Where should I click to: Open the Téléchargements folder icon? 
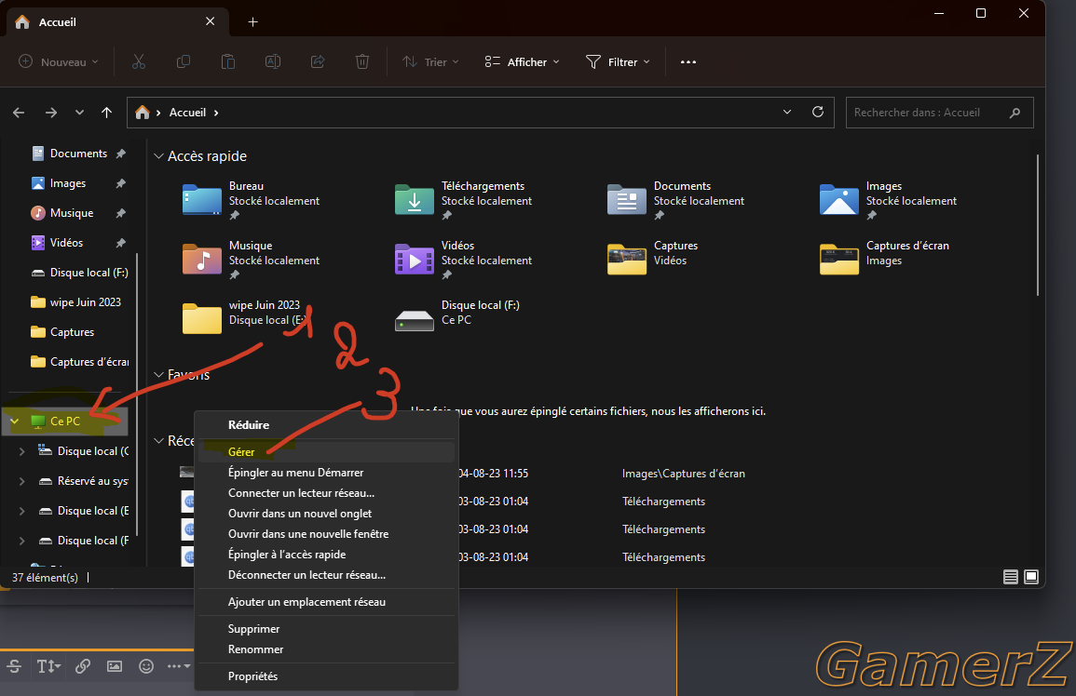pyautogui.click(x=415, y=199)
